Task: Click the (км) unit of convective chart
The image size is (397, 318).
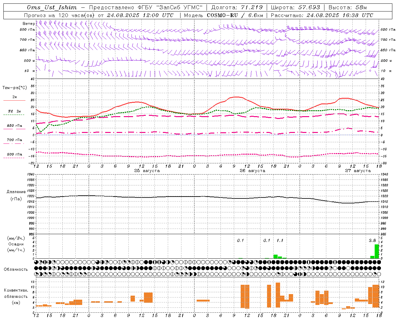Action: (x=16, y=302)
